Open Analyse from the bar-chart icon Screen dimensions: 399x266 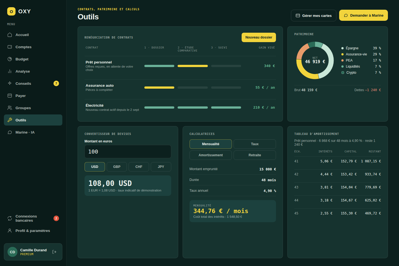point(10,71)
